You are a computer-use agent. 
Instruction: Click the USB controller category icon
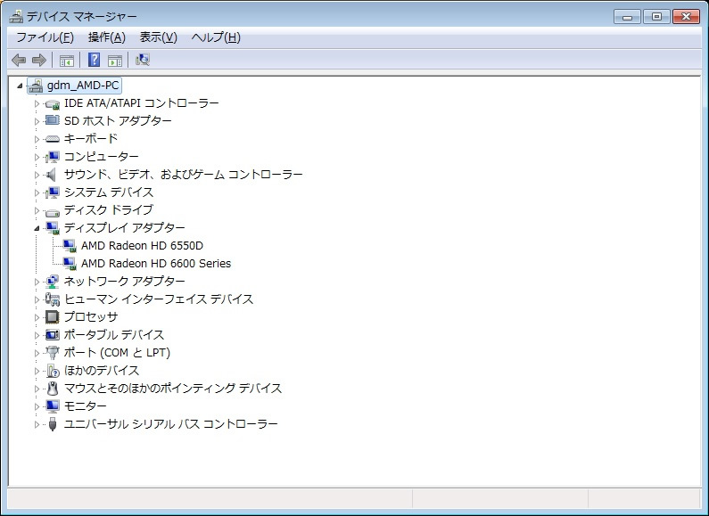(53, 424)
